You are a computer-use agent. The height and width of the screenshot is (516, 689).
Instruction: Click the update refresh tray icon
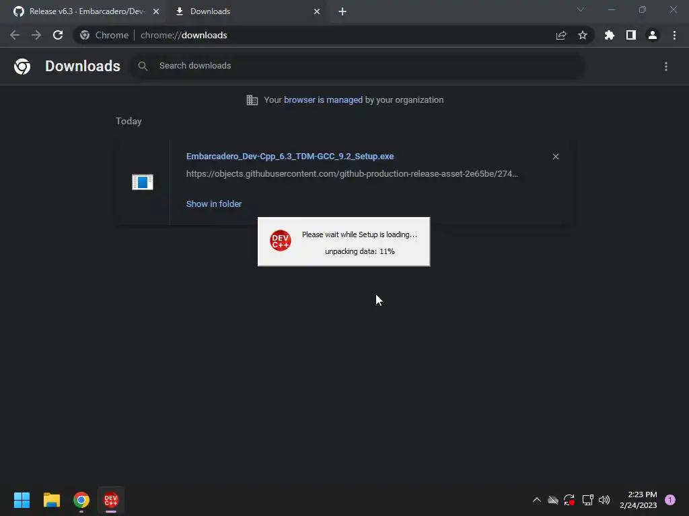click(x=569, y=500)
